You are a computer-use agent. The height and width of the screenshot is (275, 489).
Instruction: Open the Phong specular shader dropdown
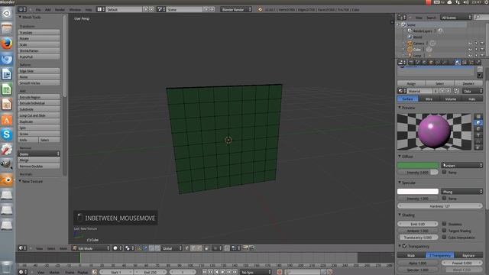click(x=461, y=192)
